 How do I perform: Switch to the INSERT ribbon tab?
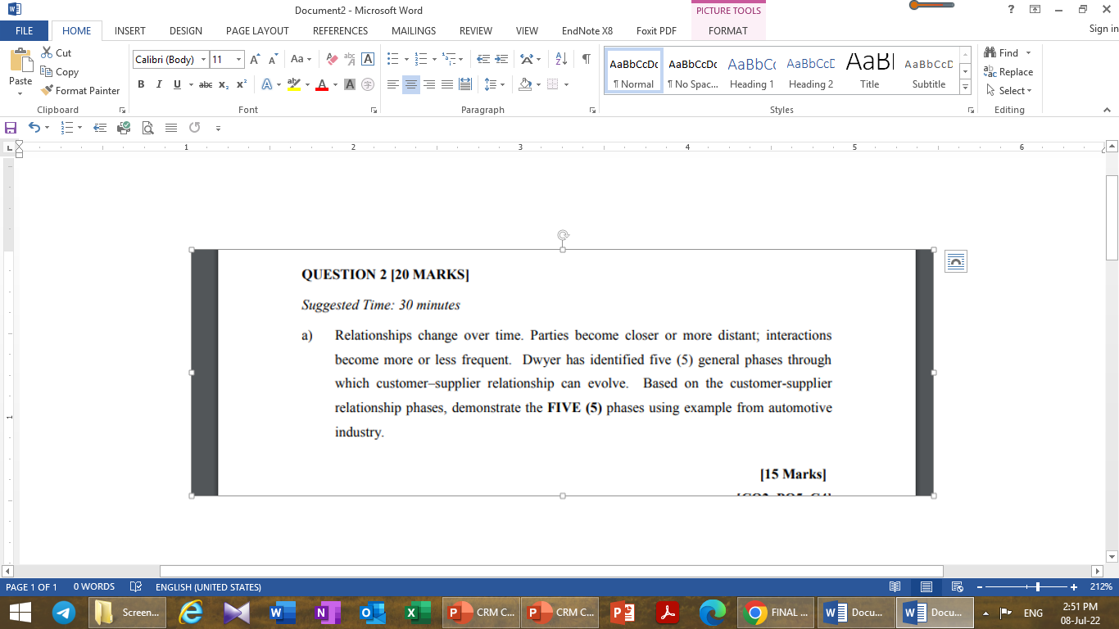pos(129,30)
